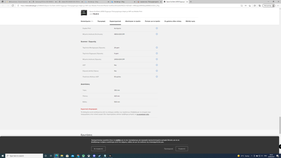This screenshot has width=281, height=158.
Task: Go to Οι χρήστες είδαν επίσης tab
Action: (173, 21)
